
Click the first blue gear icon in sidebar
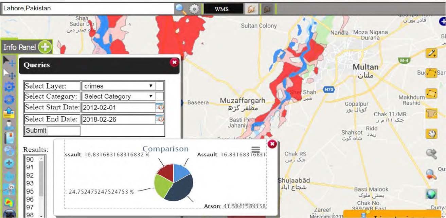(x=9, y=87)
